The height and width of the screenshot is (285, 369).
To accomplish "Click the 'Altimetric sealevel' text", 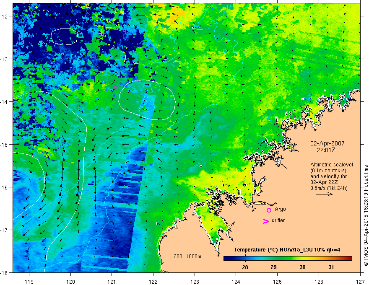I will (x=332, y=165).
